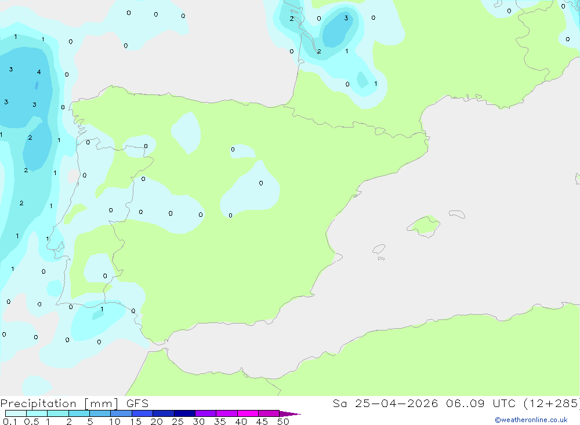Click the '0.1' legend scale label
580x425 pixels.
[10, 422]
